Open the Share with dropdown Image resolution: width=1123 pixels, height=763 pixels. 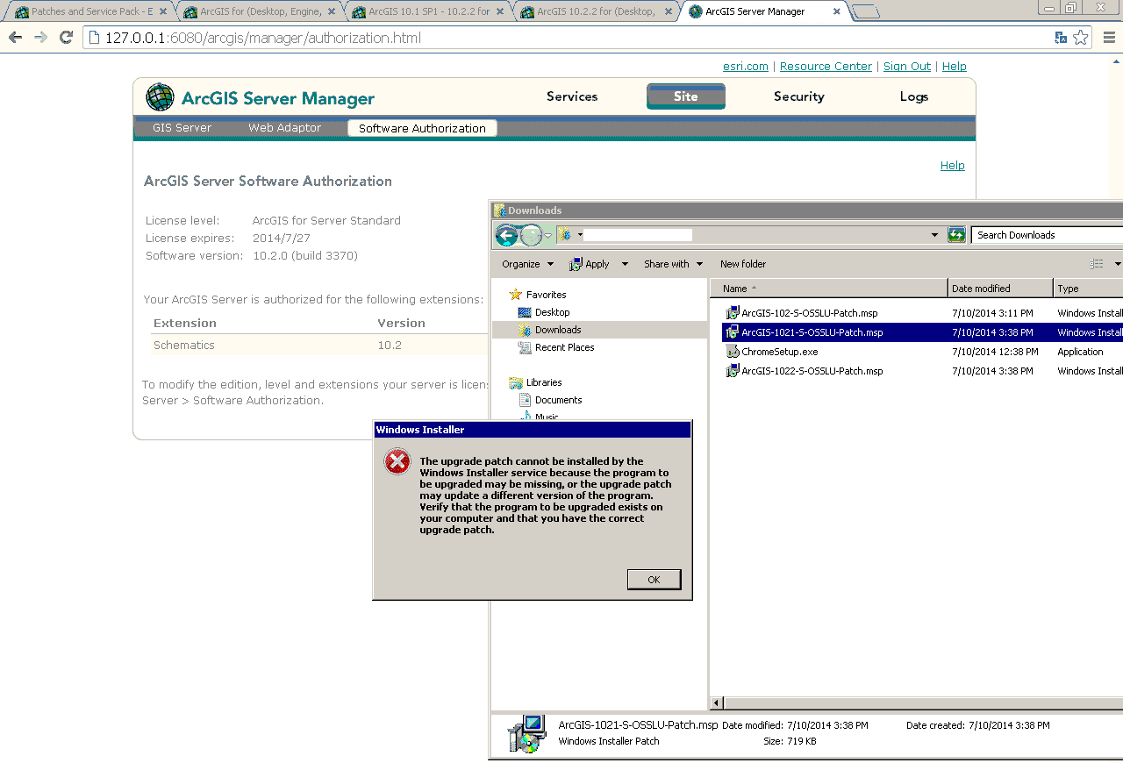click(x=674, y=264)
